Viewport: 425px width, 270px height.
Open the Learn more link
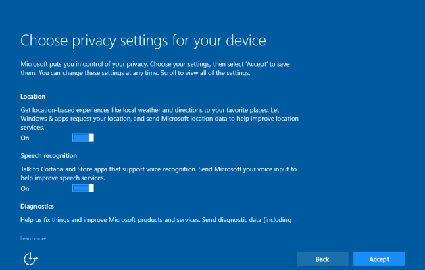[x=33, y=238]
